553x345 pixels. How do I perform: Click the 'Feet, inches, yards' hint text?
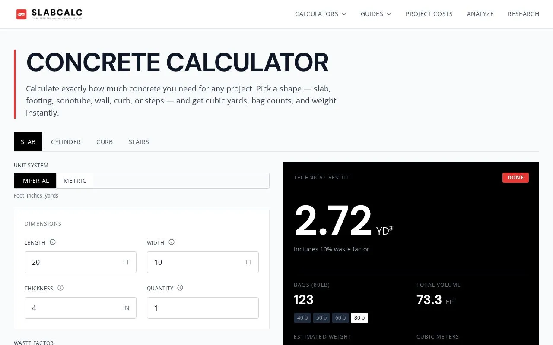(36, 196)
